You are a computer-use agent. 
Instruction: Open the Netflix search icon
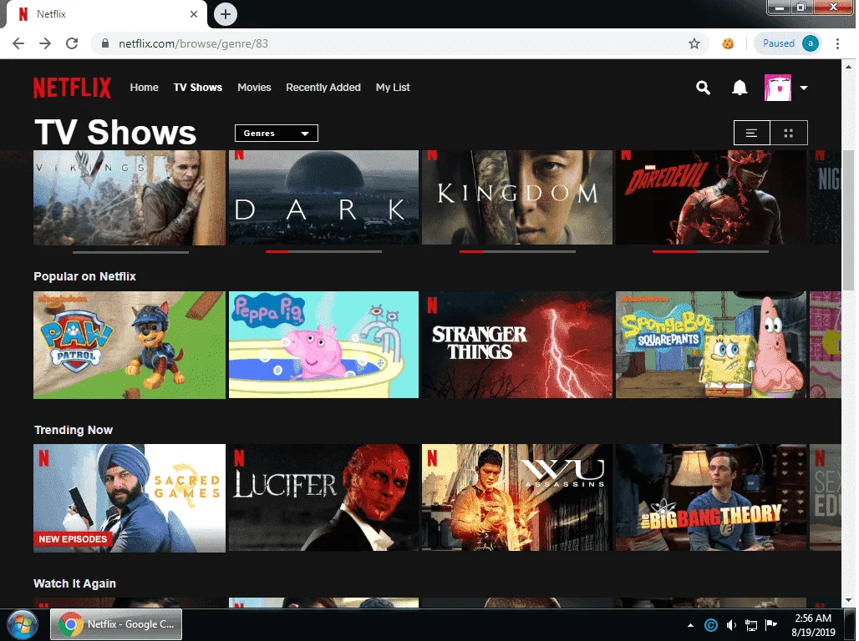[x=703, y=88]
